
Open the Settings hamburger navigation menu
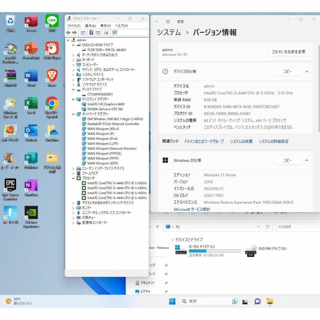[x=168, y=21]
